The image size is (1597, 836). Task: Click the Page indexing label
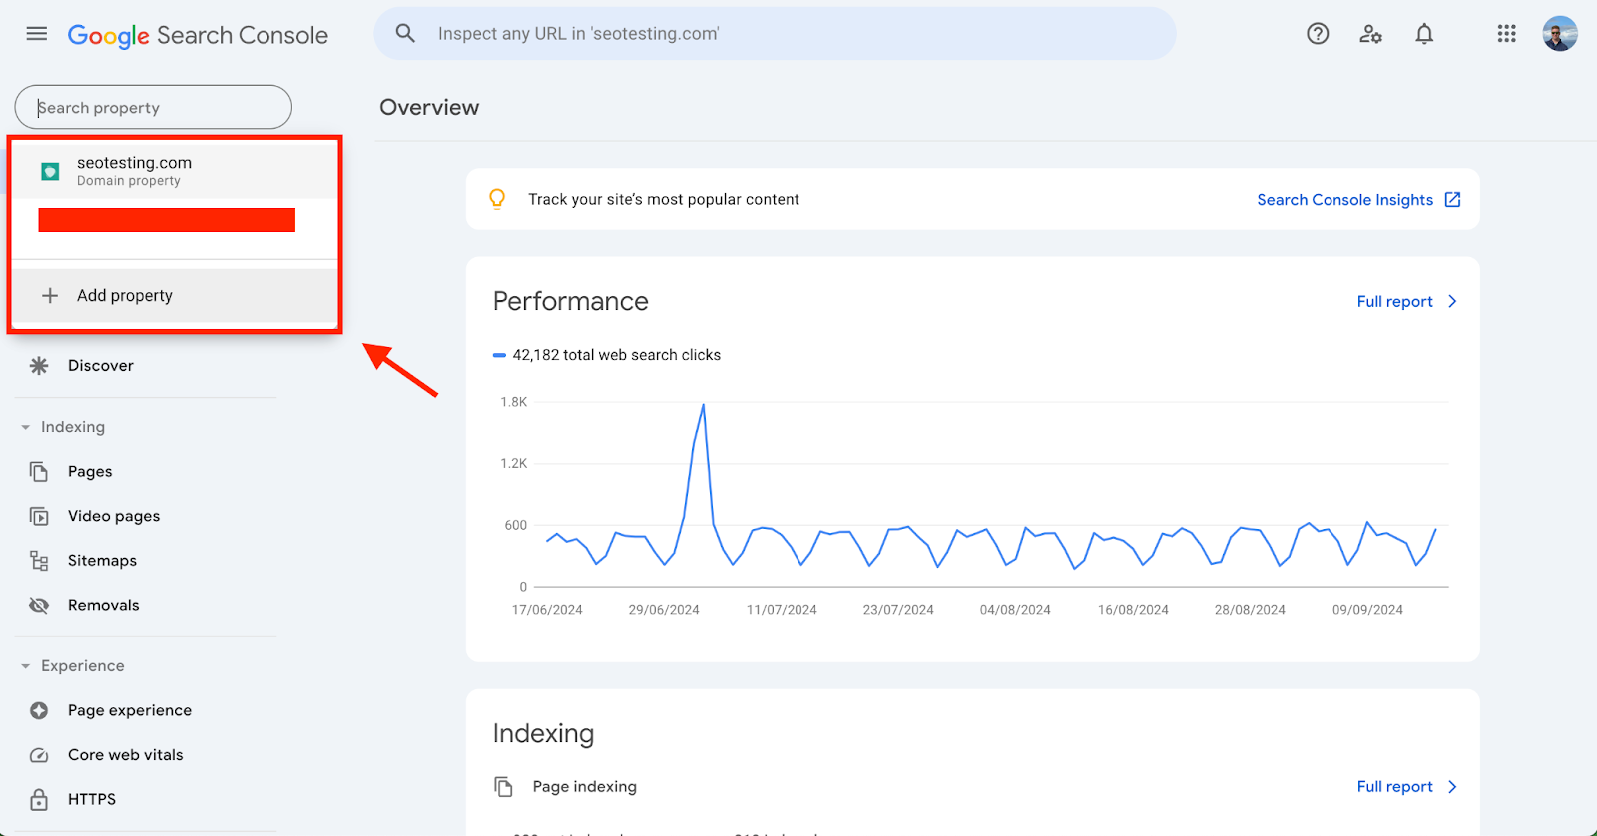(584, 787)
